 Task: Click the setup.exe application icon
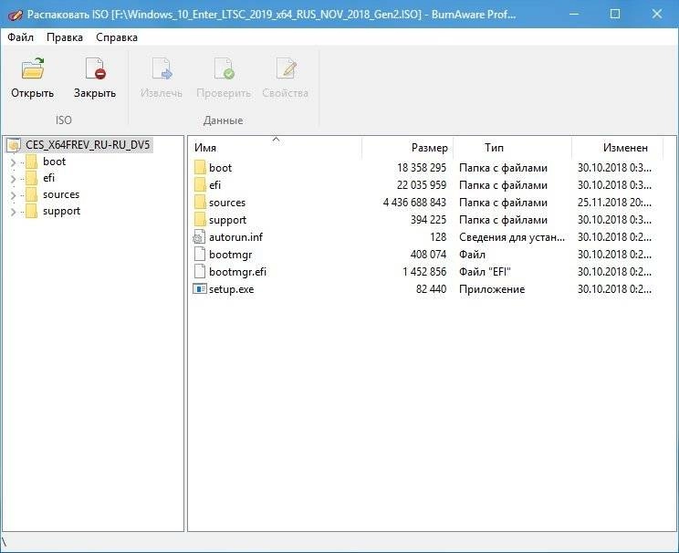(x=200, y=289)
